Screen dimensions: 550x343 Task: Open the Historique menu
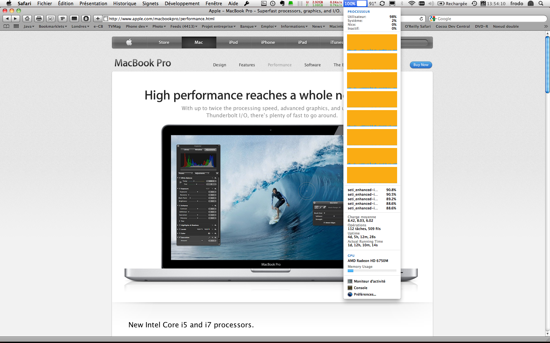point(125,4)
